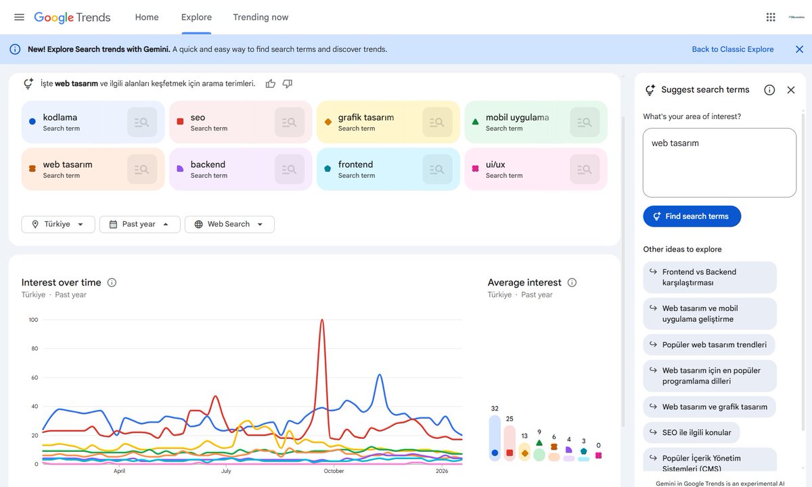
Task: Click the Suggest search terms info icon
Action: tap(769, 89)
